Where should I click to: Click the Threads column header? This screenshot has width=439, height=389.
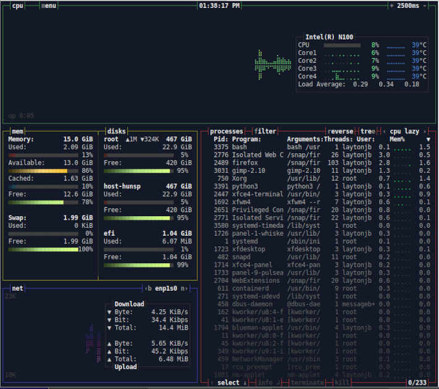pyautogui.click(x=338, y=139)
